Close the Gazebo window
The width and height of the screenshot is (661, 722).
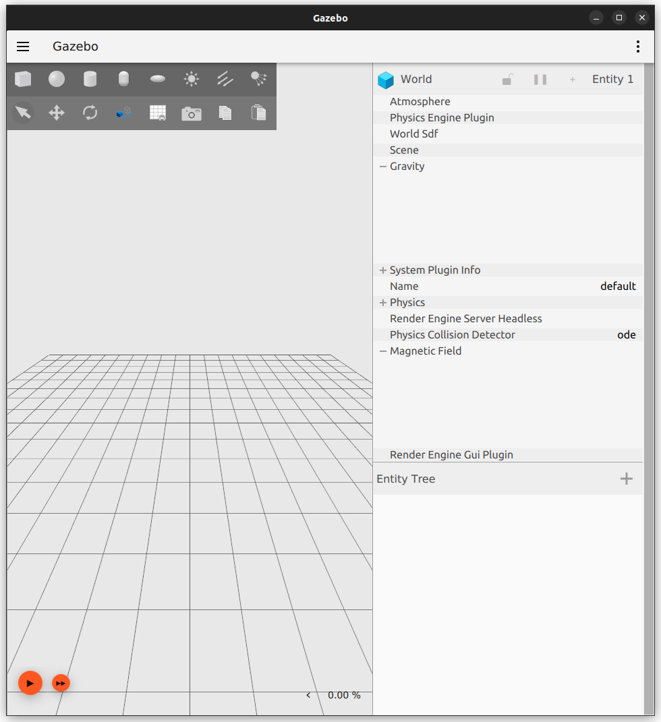click(642, 18)
